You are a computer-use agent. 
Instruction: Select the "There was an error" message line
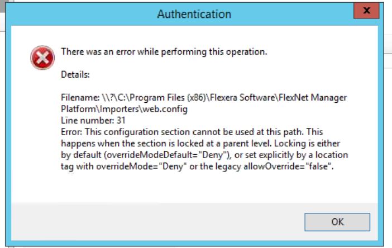[164, 52]
